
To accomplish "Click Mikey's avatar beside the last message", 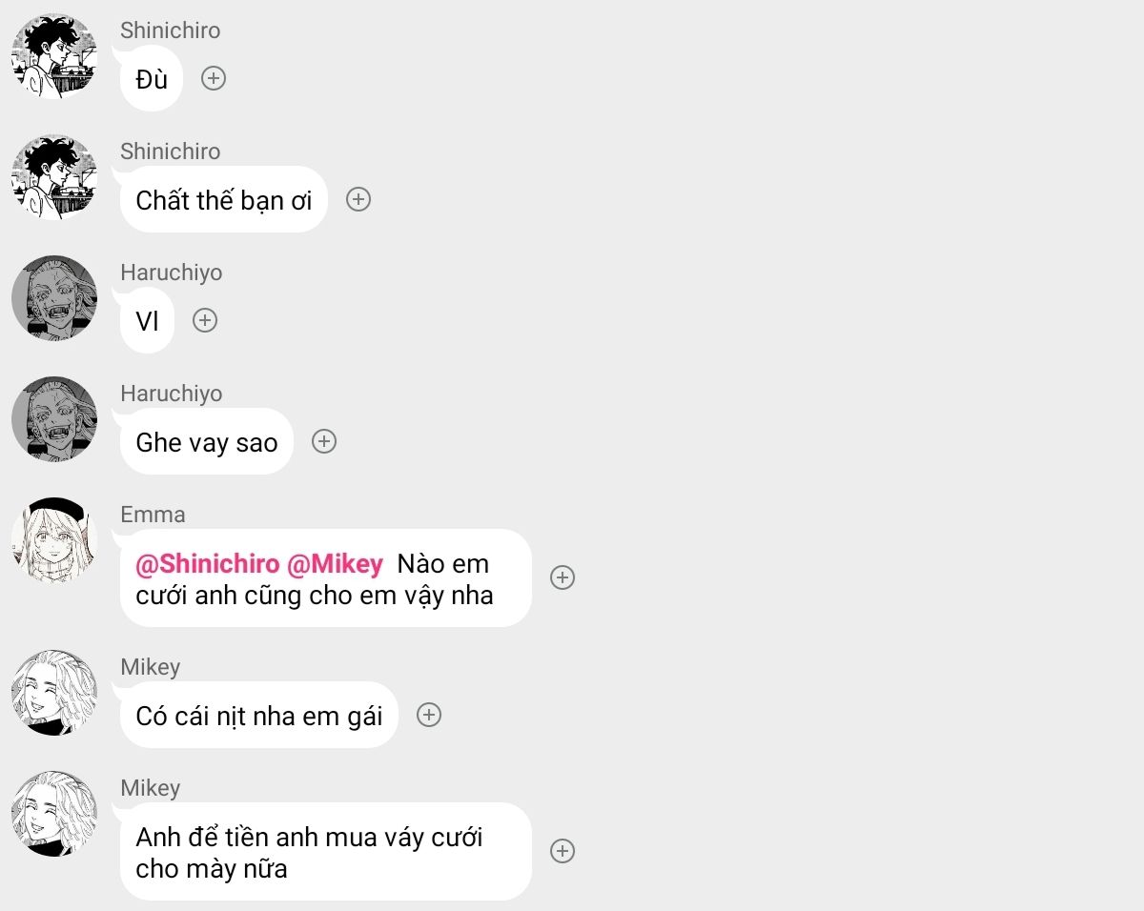I will click(54, 814).
